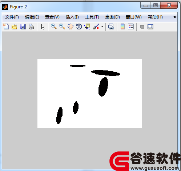Create a new figure with toolbar icon
The height and width of the screenshot is (171, 181).
tap(6, 27)
